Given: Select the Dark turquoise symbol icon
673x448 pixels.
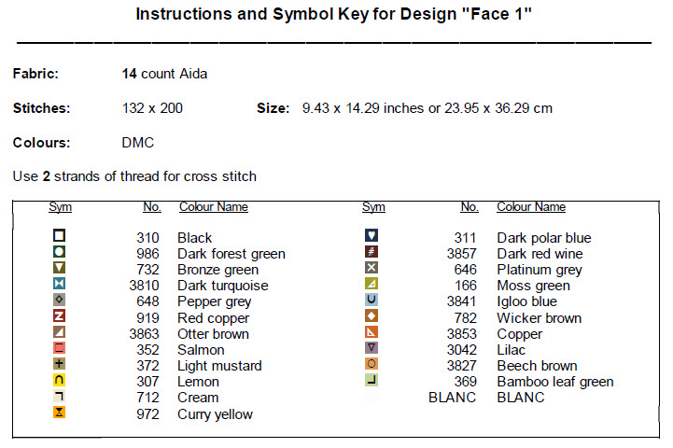Looking at the screenshot, I should [60, 285].
